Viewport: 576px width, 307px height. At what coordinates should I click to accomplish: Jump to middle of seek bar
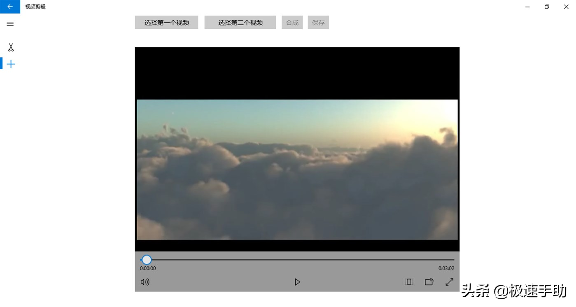tap(297, 260)
